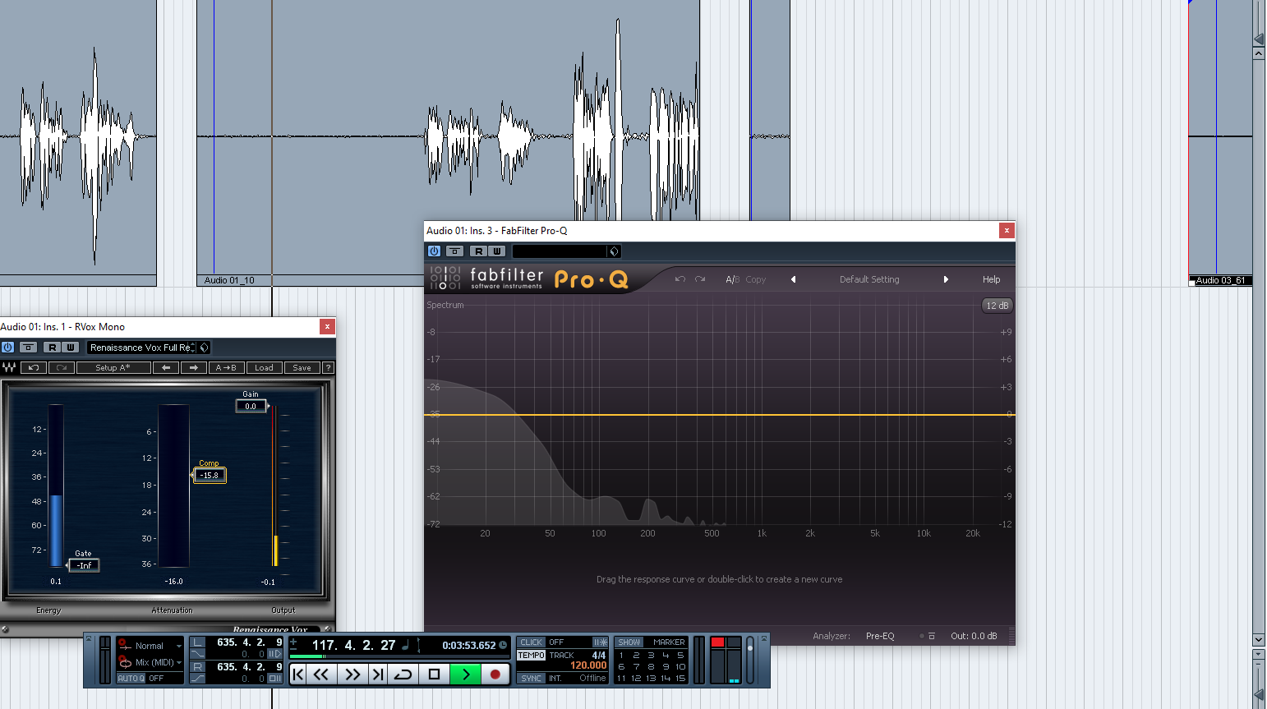1267x709 pixels.
Task: Click the tempo value 120.000
Action: tap(588, 666)
